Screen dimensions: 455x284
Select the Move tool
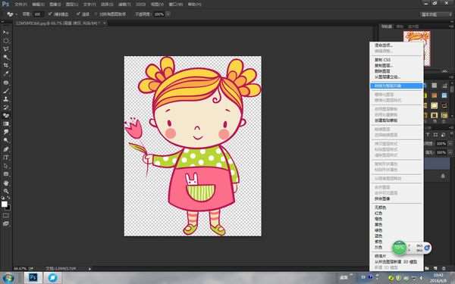6,32
